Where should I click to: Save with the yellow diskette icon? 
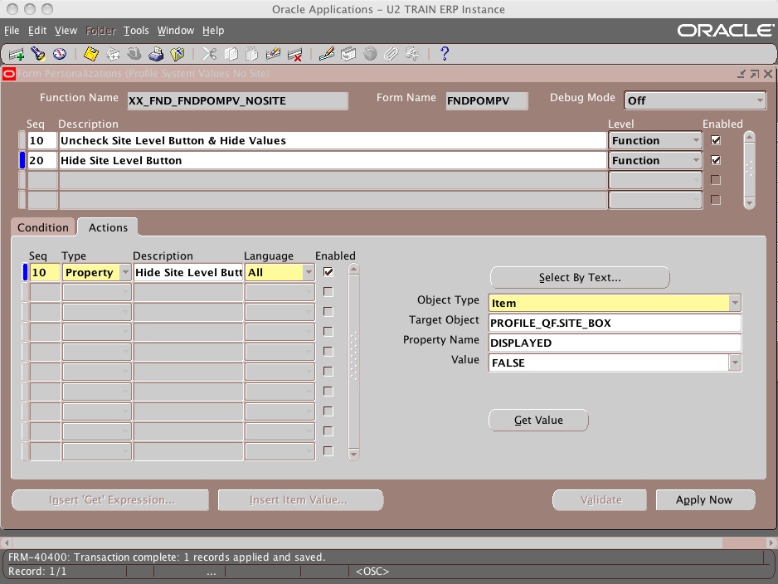pos(90,54)
